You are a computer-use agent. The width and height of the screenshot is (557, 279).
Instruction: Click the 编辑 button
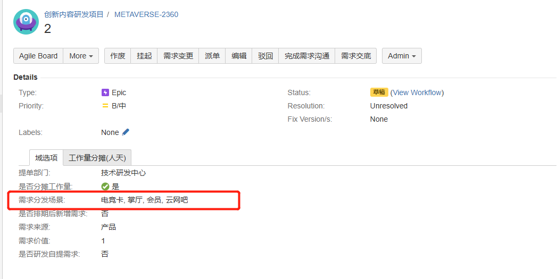pos(239,56)
